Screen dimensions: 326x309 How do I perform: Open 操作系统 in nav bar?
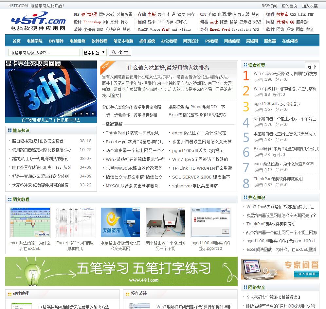(147, 41)
